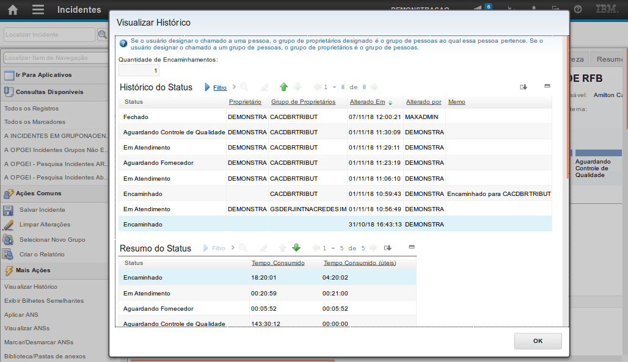
Task: Collapse the Histórico do Status table
Action: coord(547,86)
